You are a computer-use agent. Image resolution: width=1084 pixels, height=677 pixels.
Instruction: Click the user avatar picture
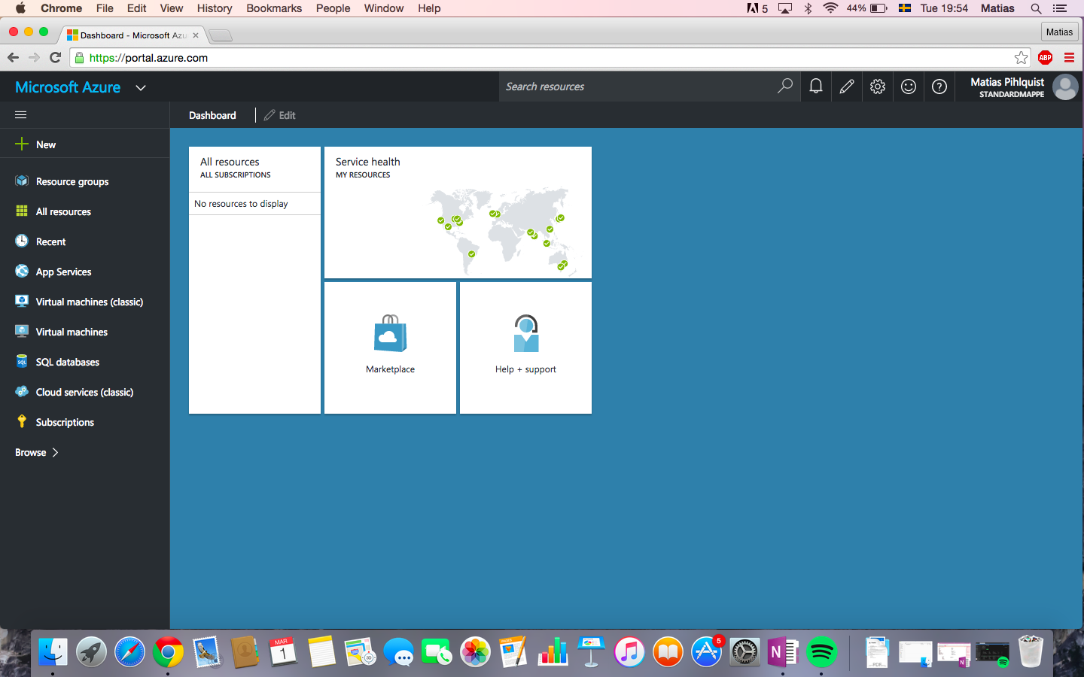pyautogui.click(x=1065, y=87)
